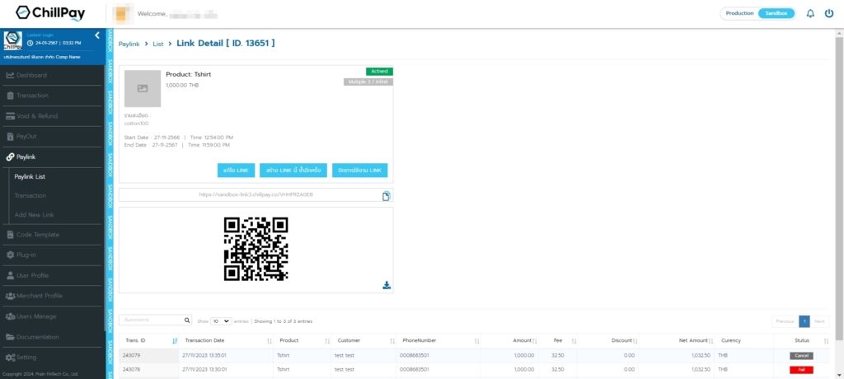
Task: Click the power logout icon
Action: (829, 14)
